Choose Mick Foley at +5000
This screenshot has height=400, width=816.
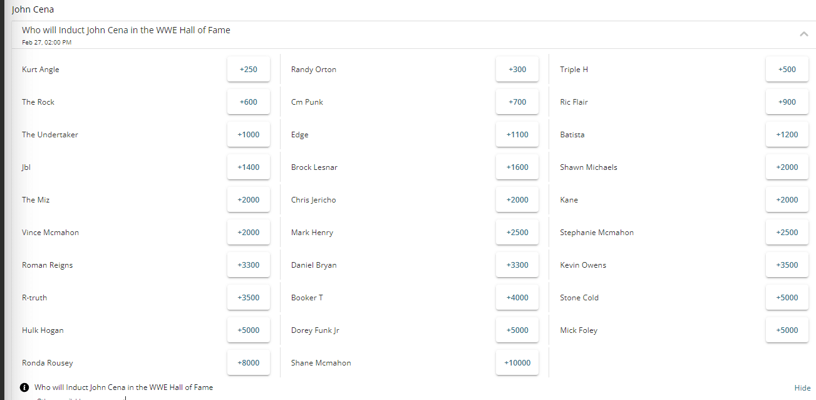click(787, 330)
